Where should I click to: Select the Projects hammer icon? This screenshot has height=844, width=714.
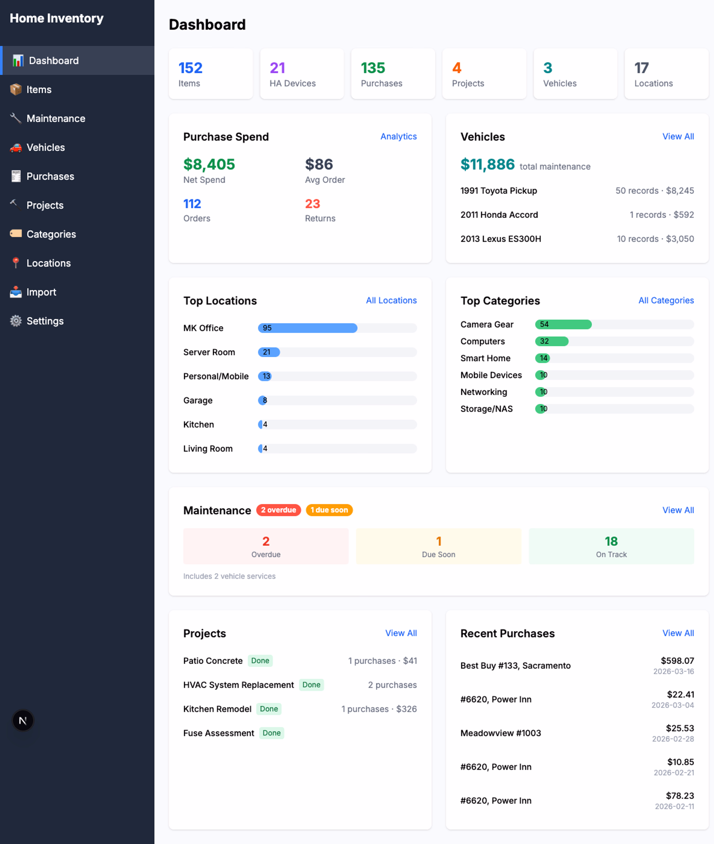coord(15,205)
